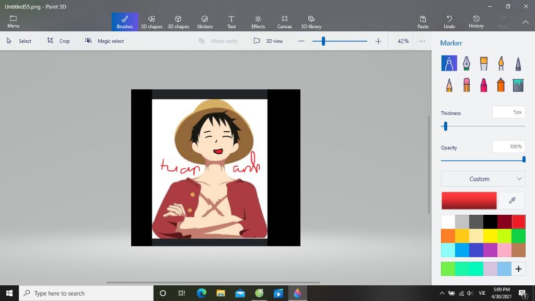Choose the pink color swatch

tap(504, 250)
